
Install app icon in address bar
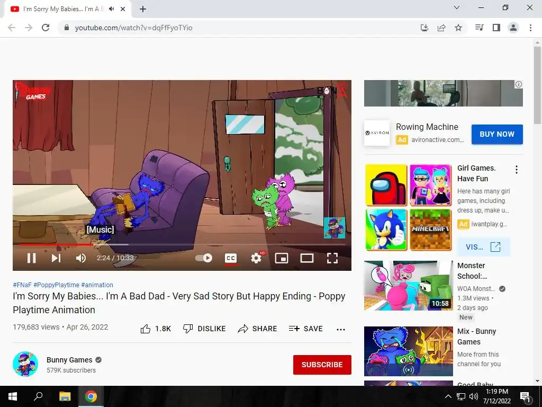click(x=424, y=28)
